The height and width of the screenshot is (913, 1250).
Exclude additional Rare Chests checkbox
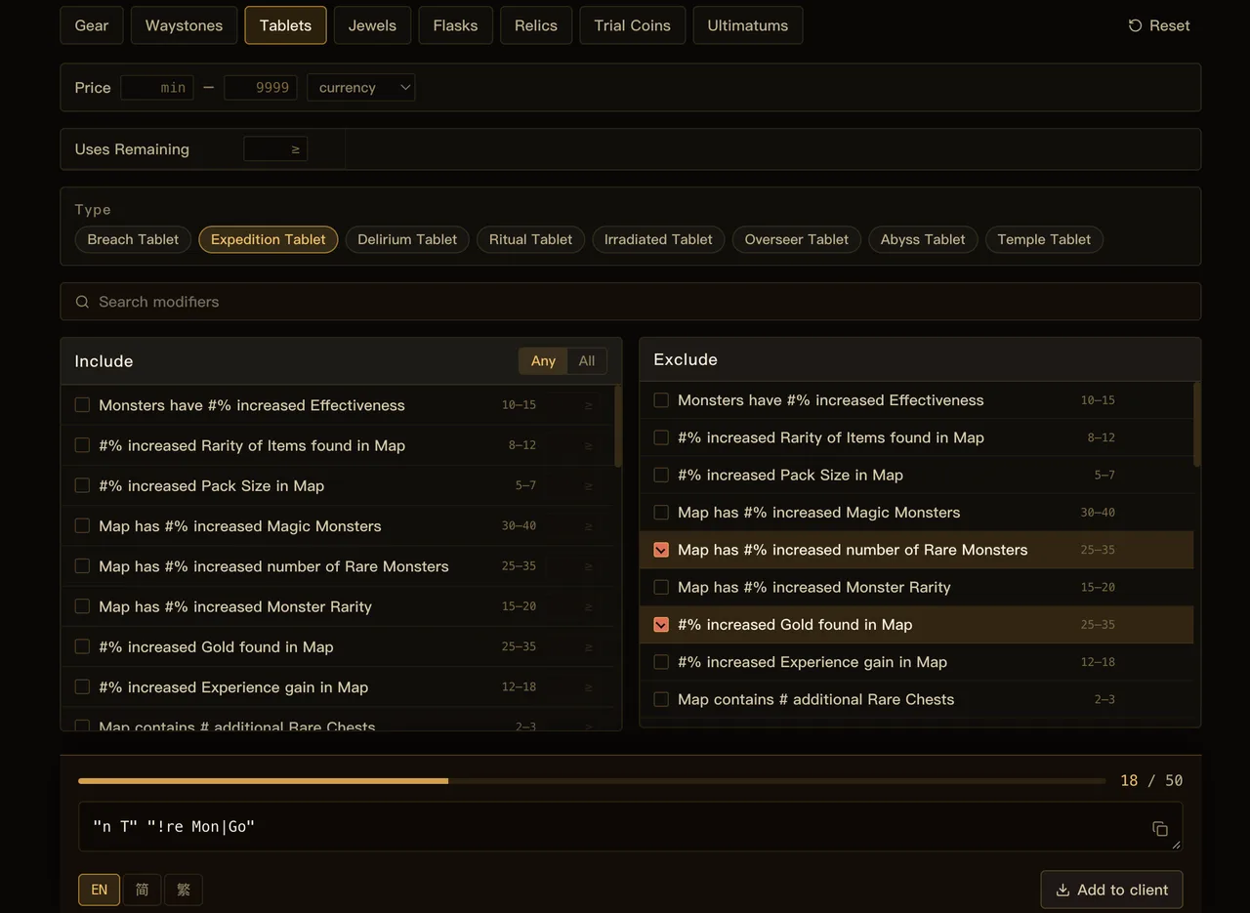[x=661, y=699]
